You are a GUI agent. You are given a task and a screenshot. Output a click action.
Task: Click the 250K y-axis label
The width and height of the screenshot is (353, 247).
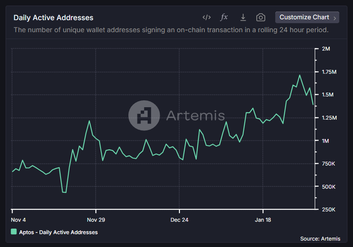click(329, 209)
